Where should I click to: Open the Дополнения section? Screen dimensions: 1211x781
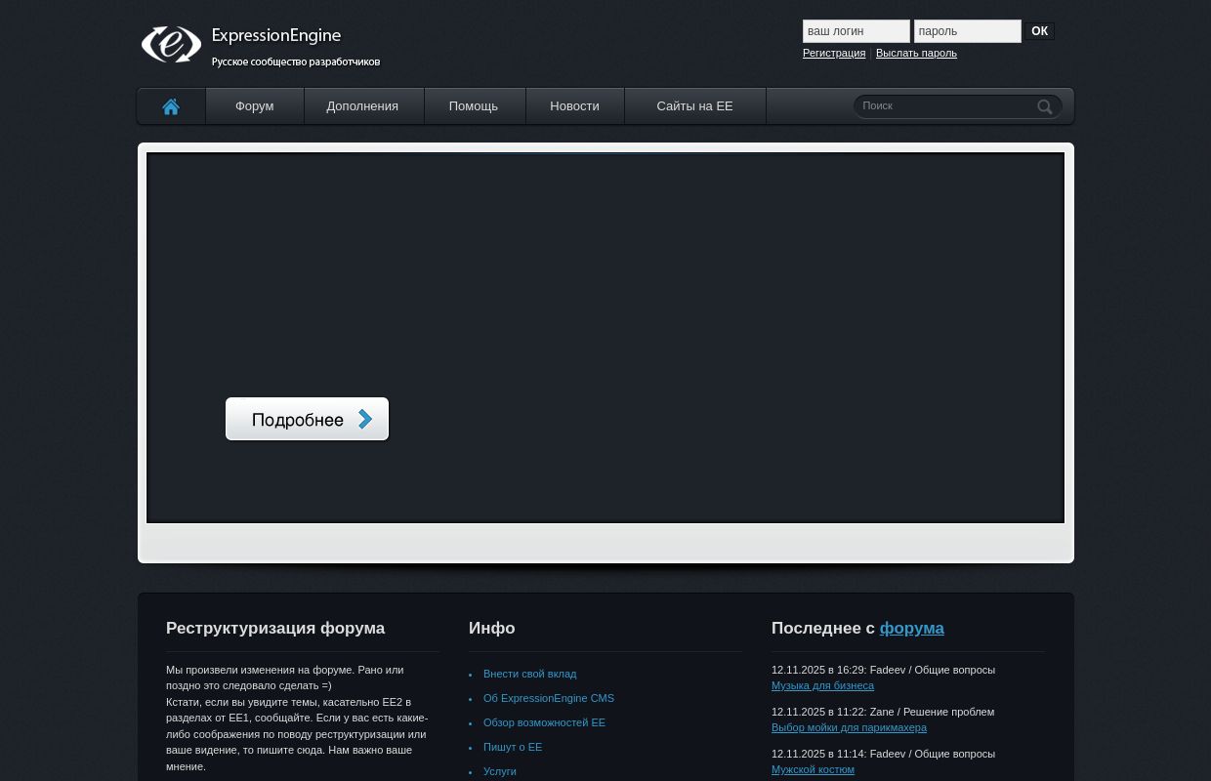pyautogui.click(x=361, y=105)
